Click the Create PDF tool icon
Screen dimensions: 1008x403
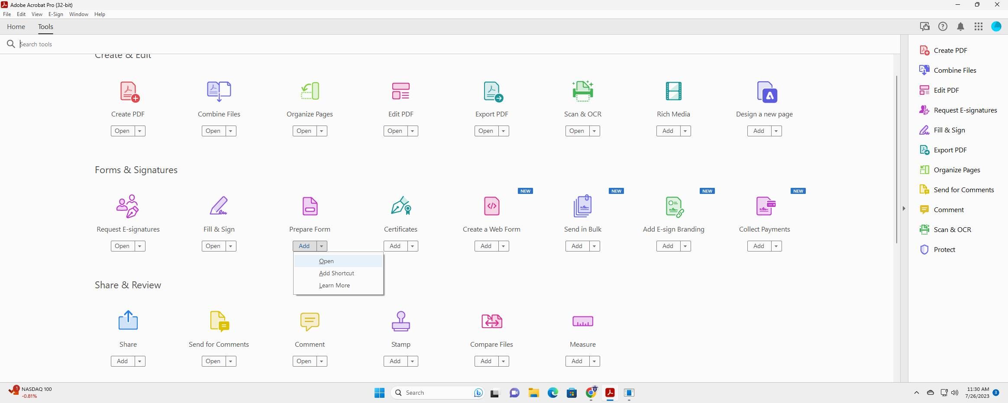point(129,91)
